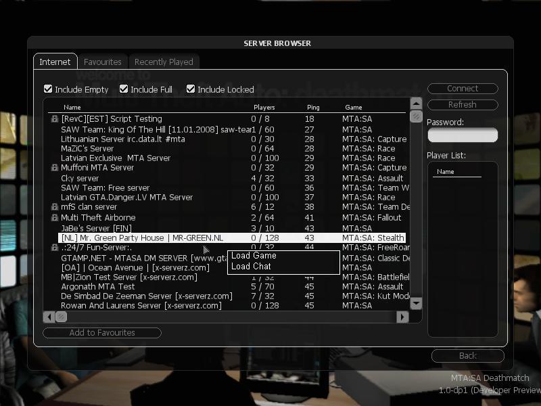Click the vertical scrollbar thumb of the server list

(416, 116)
